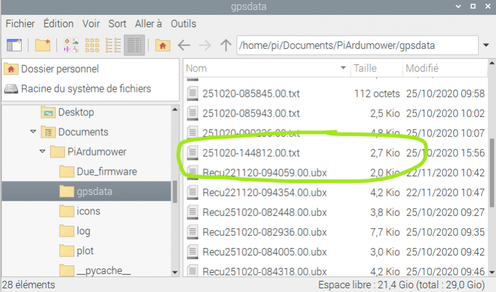Select file Recu221120-094059.00.ubx

(x=265, y=173)
